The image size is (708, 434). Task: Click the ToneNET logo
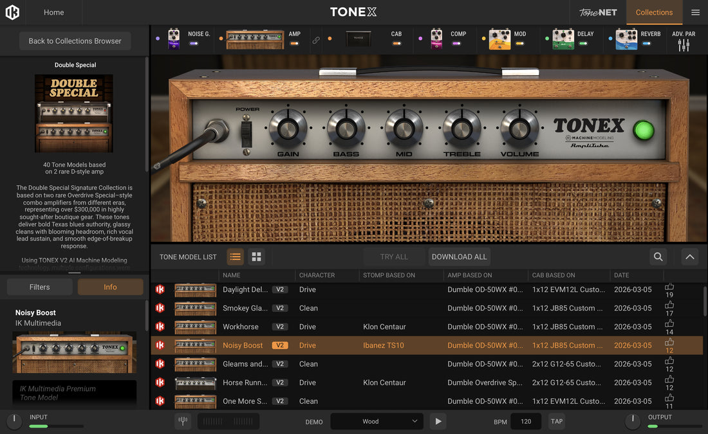598,12
